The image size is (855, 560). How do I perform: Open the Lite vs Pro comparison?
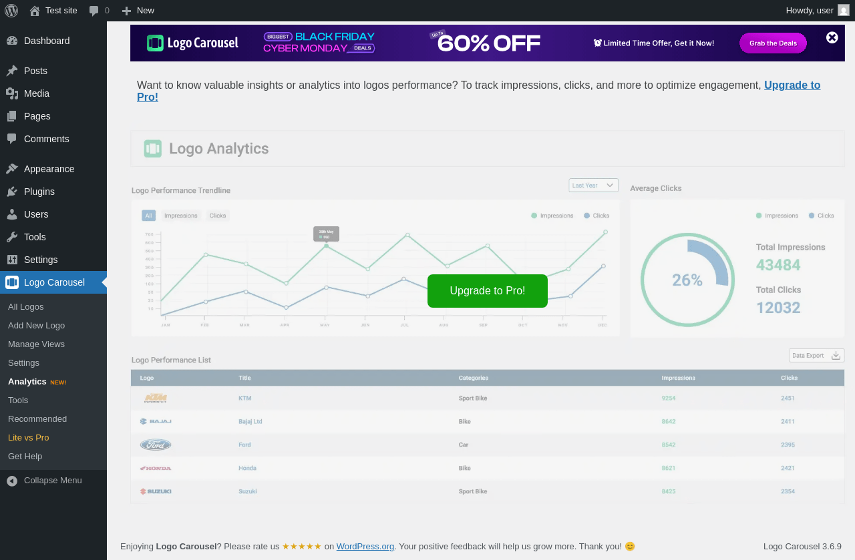[x=29, y=438]
